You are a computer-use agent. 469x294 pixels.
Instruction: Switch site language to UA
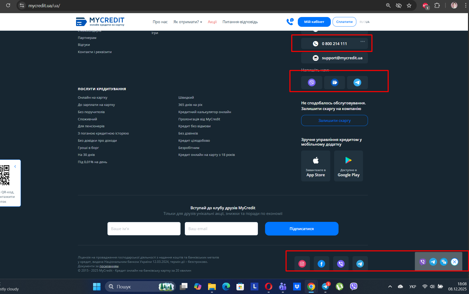367,22
